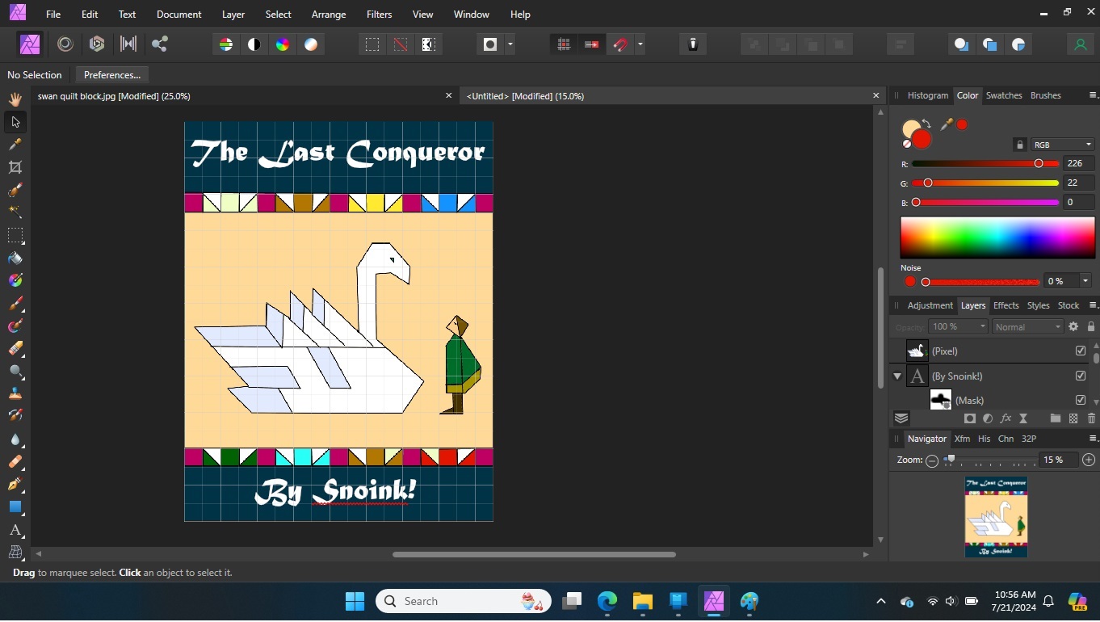Delete layer with the trash icon

coord(1091,418)
